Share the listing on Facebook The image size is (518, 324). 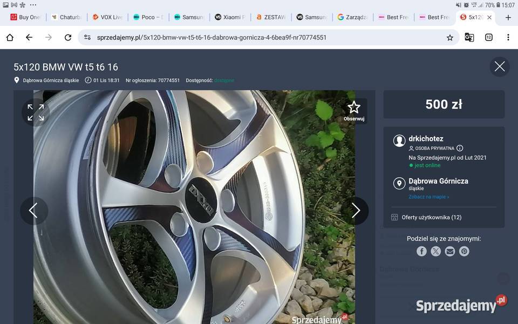coord(421,251)
